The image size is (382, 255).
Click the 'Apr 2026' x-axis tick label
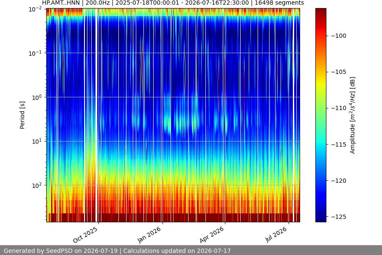212,235
